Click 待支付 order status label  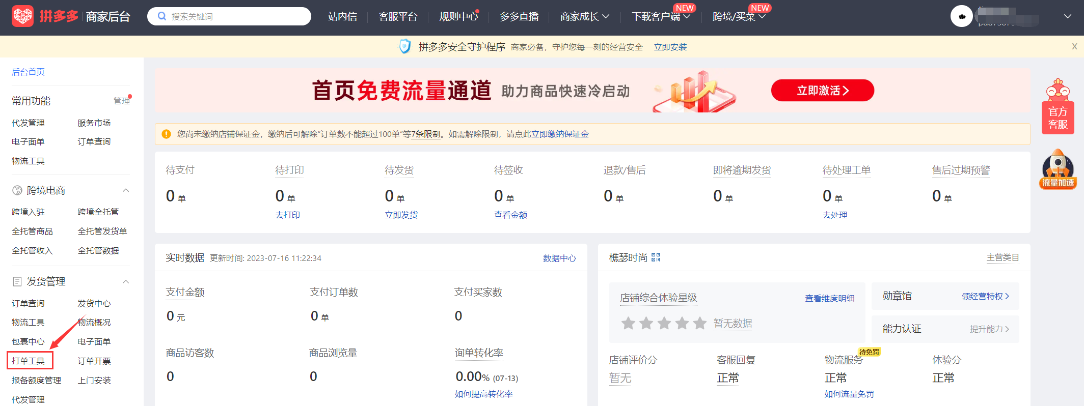[x=180, y=170]
